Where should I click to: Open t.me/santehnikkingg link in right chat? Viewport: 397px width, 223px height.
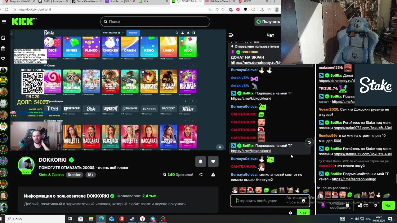[354, 179]
